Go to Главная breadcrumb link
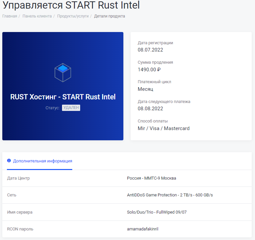The height and width of the screenshot is (240, 255). click(10, 16)
